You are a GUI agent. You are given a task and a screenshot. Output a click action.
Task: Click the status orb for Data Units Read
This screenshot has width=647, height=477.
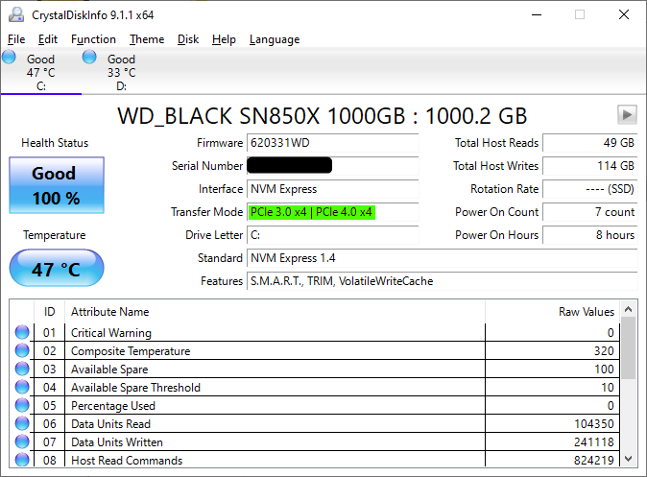(22, 423)
